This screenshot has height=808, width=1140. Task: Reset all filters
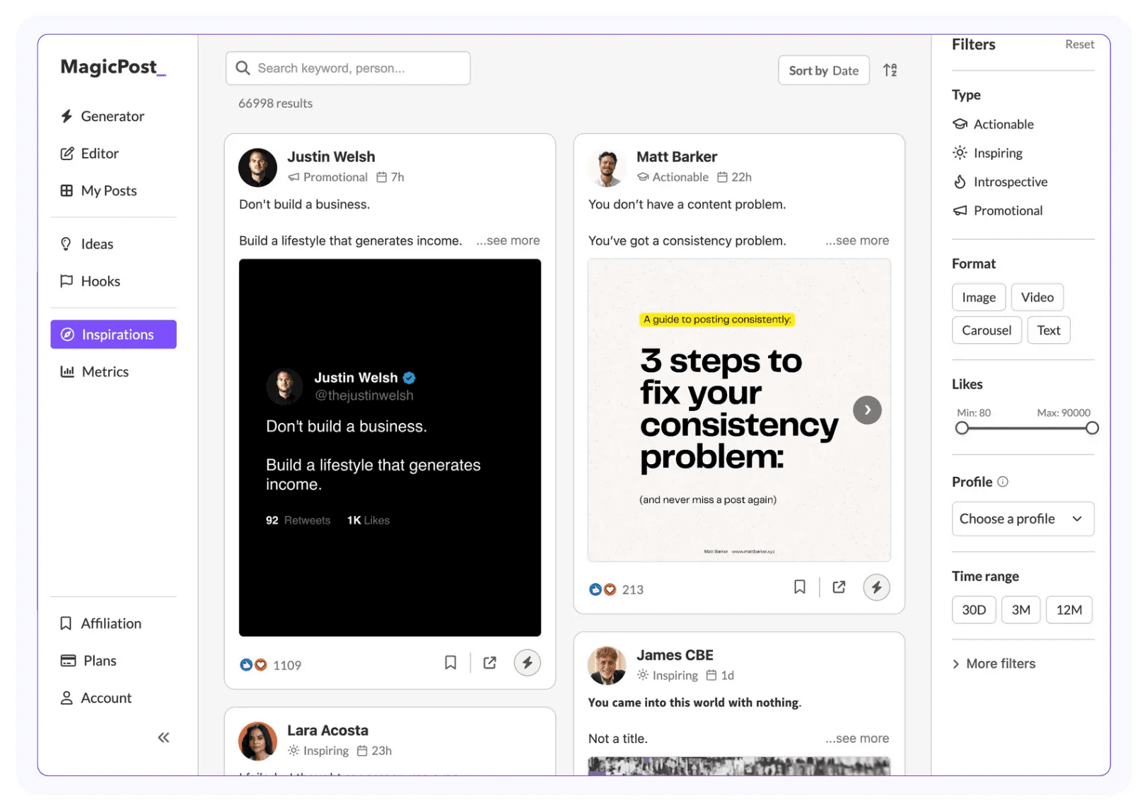[x=1079, y=45]
